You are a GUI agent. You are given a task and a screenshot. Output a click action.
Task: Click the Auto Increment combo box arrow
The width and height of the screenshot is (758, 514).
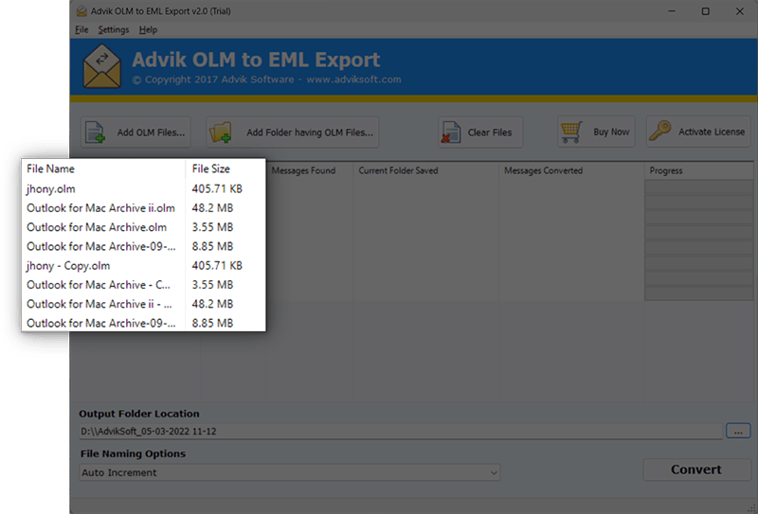494,472
